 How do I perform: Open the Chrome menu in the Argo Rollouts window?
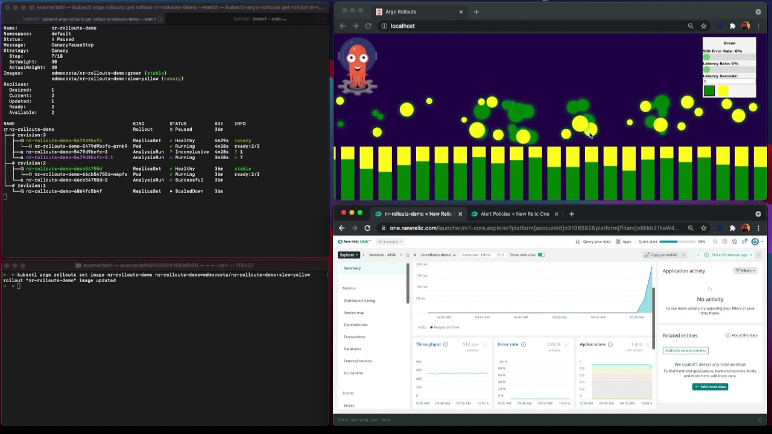pyautogui.click(x=758, y=26)
